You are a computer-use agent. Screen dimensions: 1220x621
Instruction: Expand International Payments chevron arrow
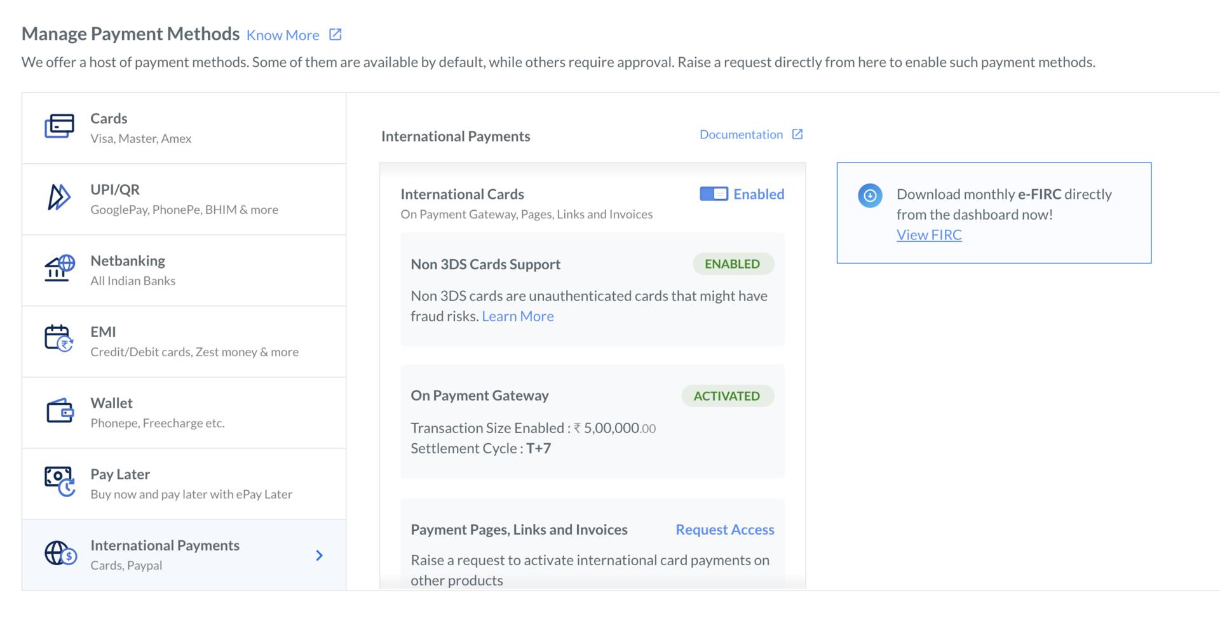click(320, 556)
